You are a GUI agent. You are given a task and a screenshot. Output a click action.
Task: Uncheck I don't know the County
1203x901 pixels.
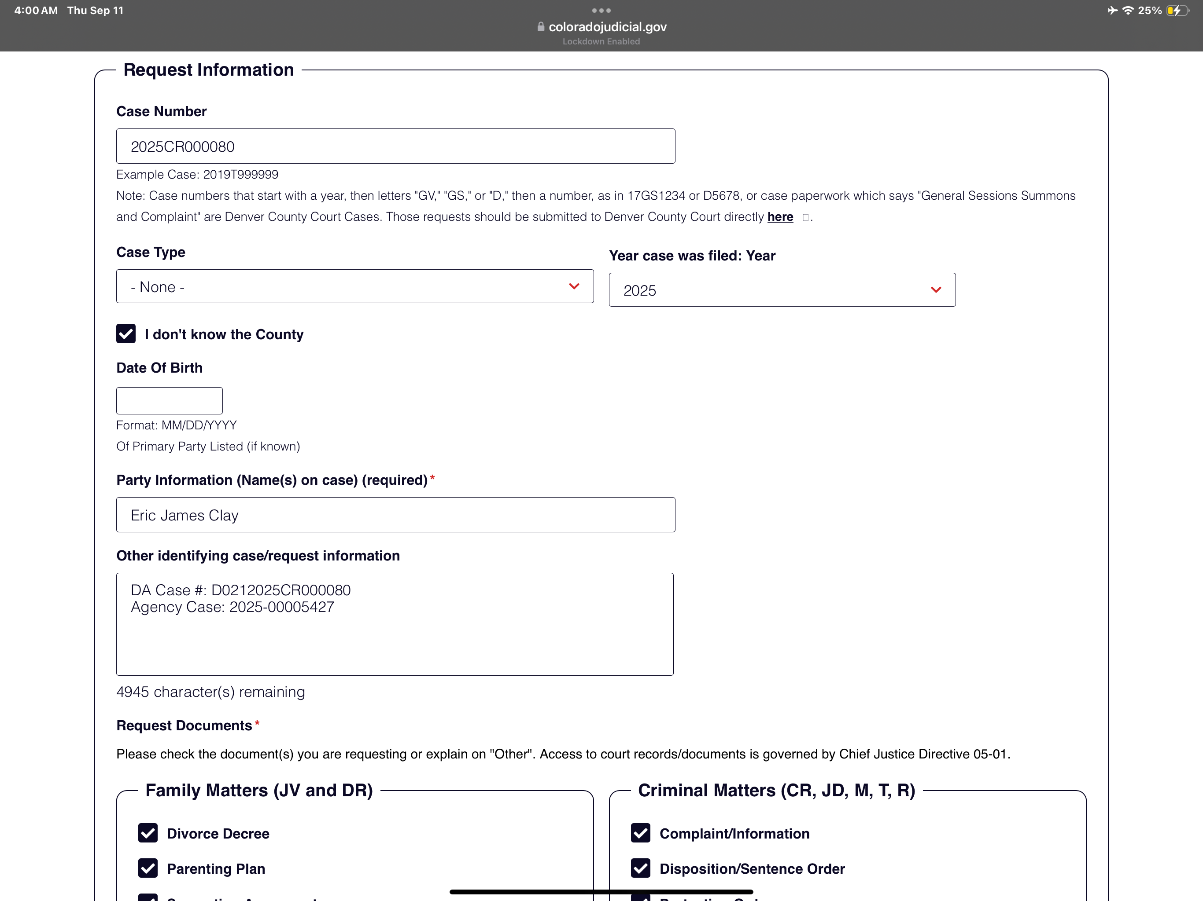[126, 333]
